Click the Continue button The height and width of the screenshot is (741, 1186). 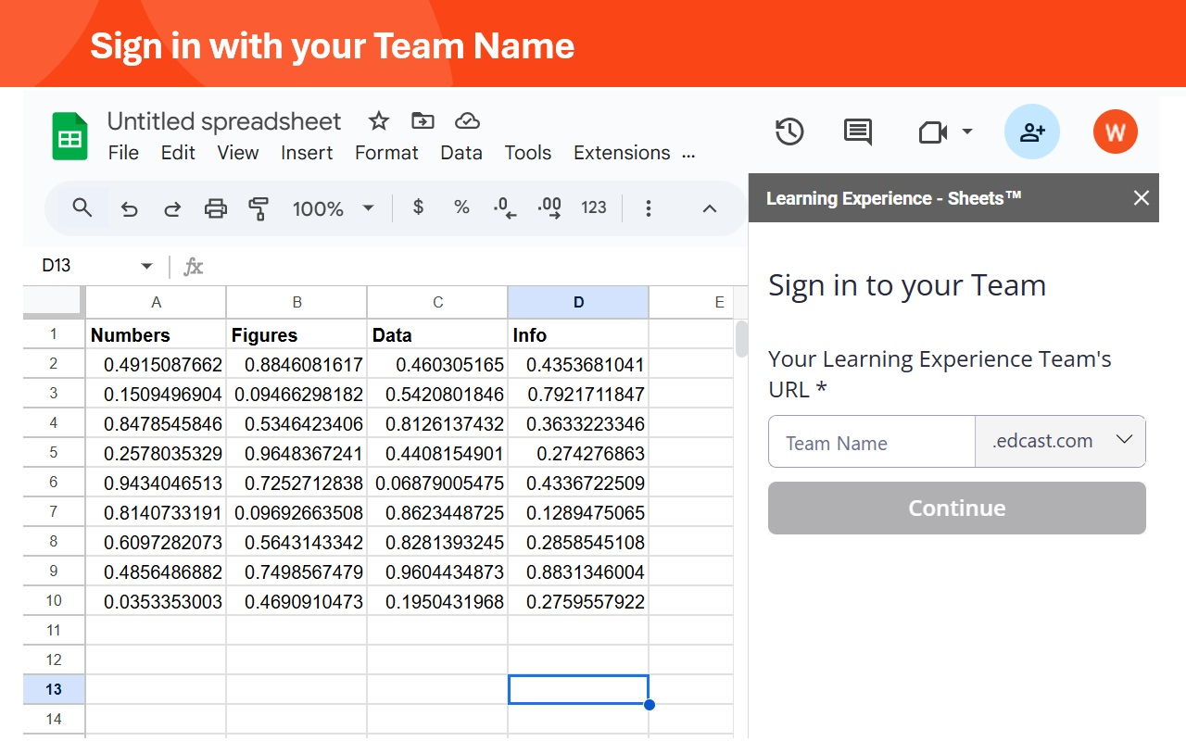tap(957, 508)
